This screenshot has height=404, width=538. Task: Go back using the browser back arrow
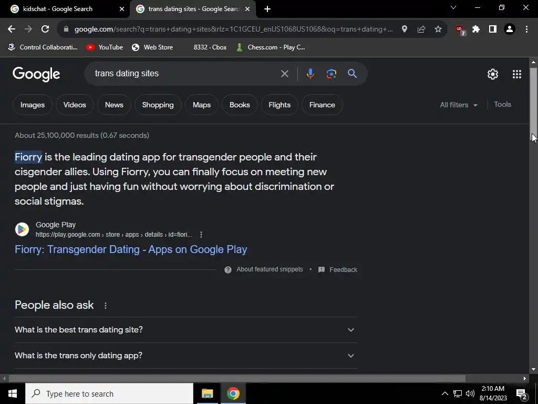12,29
